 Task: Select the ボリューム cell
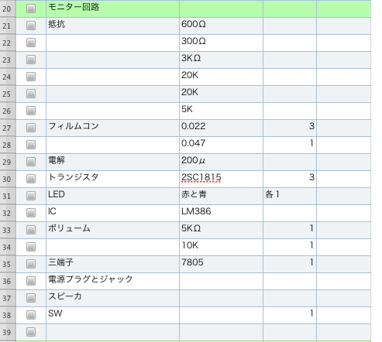[x=112, y=230]
